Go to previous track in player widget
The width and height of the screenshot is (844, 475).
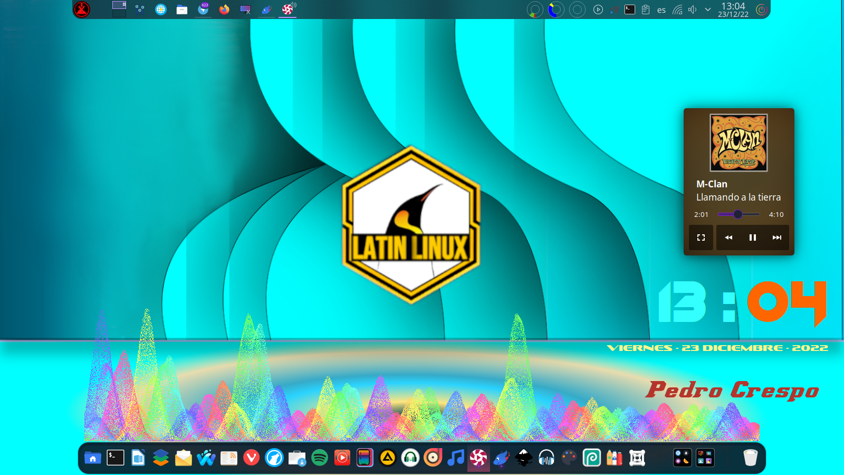click(x=728, y=237)
